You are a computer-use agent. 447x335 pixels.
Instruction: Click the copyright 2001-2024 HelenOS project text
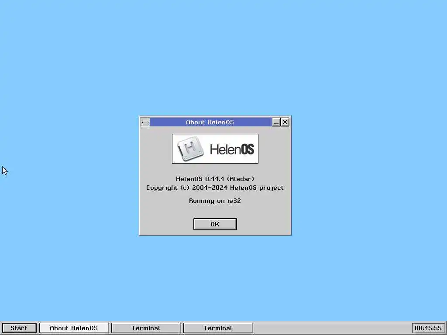(x=215, y=188)
